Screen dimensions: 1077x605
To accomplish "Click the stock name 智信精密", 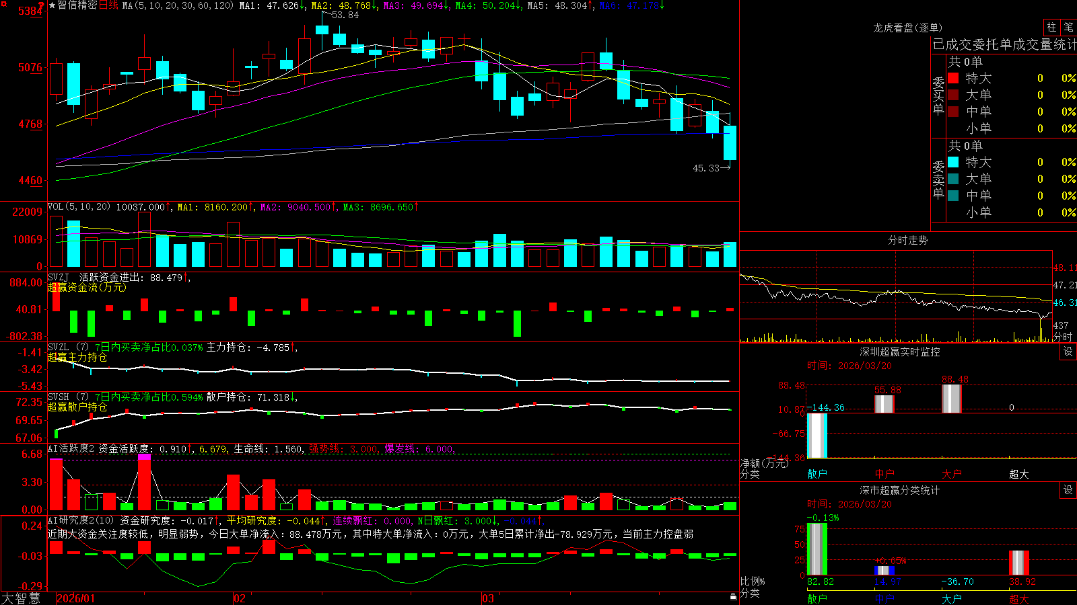I will point(77,5).
